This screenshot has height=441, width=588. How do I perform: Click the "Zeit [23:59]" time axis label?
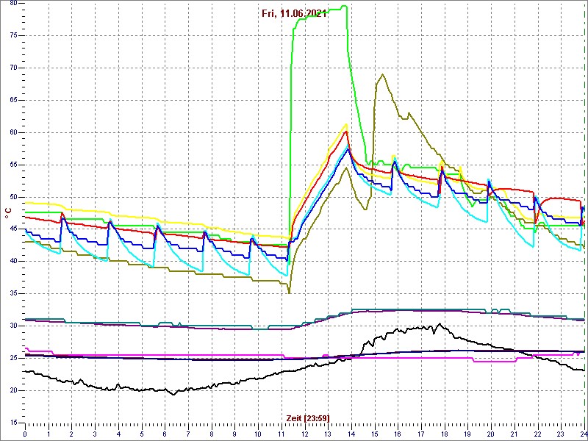point(308,417)
